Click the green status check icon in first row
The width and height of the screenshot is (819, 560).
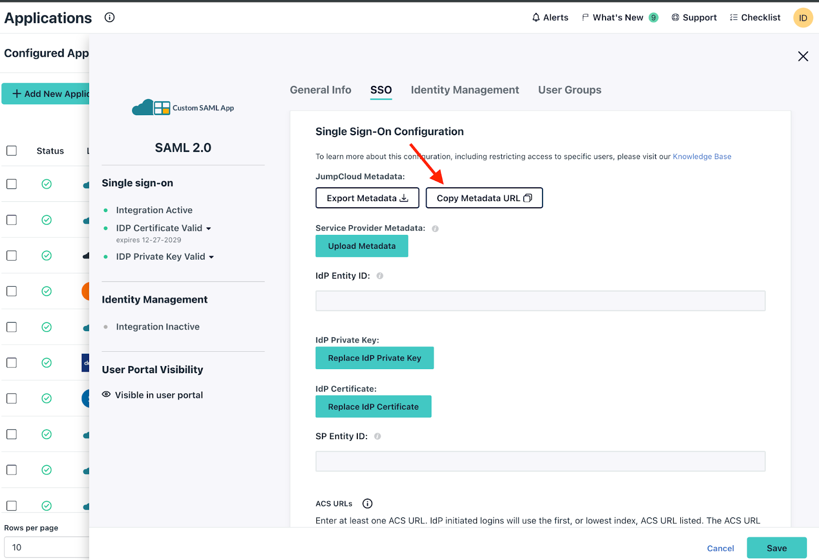tap(47, 184)
